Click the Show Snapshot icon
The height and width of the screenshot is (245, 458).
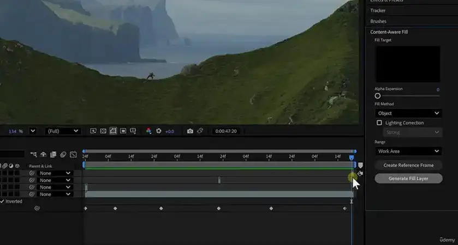[x=200, y=131]
